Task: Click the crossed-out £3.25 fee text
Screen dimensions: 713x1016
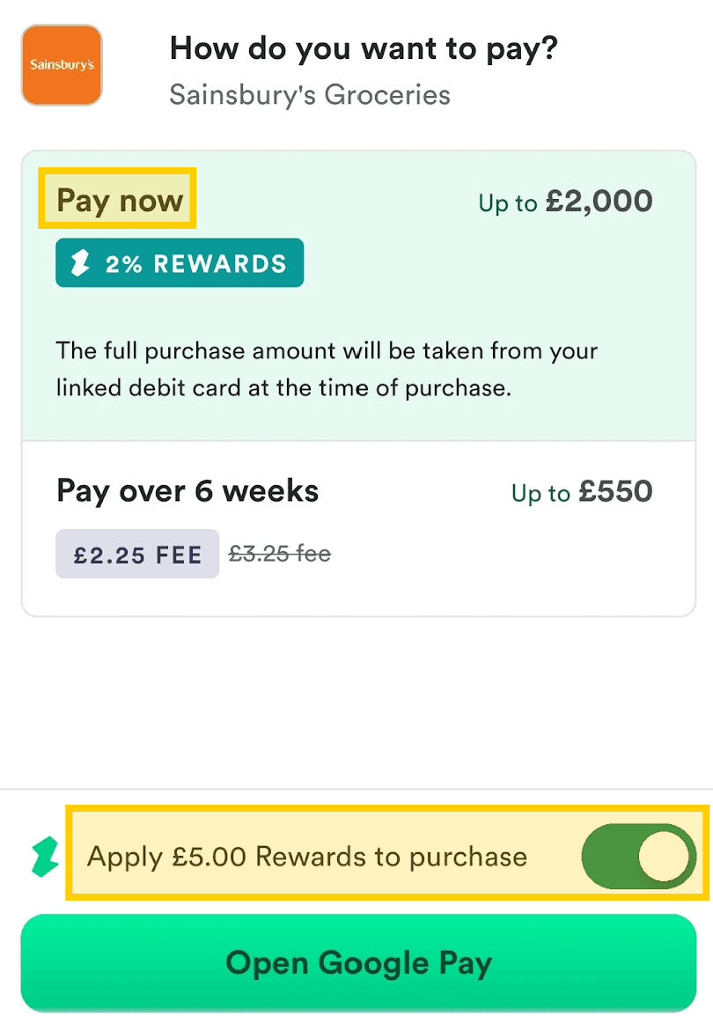Action: (280, 554)
